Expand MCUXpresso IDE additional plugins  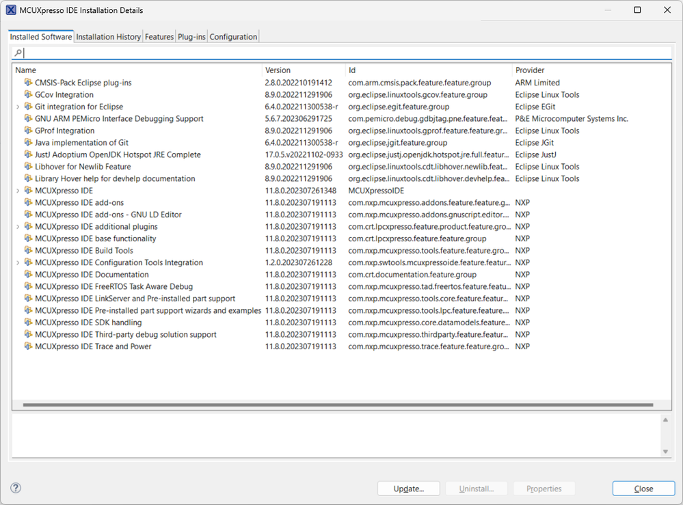click(x=18, y=226)
